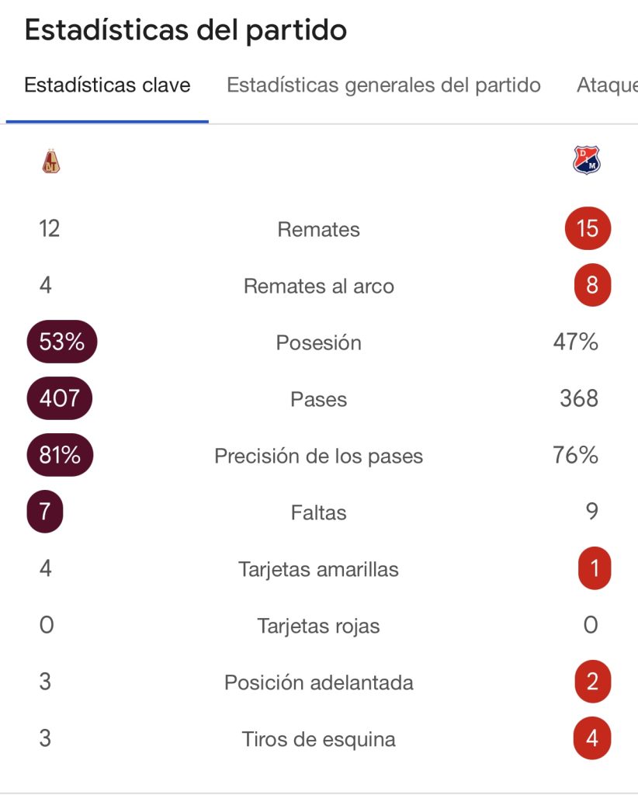Click the maroon 407 Pases badge
Screen dimensions: 638x795
59,399
